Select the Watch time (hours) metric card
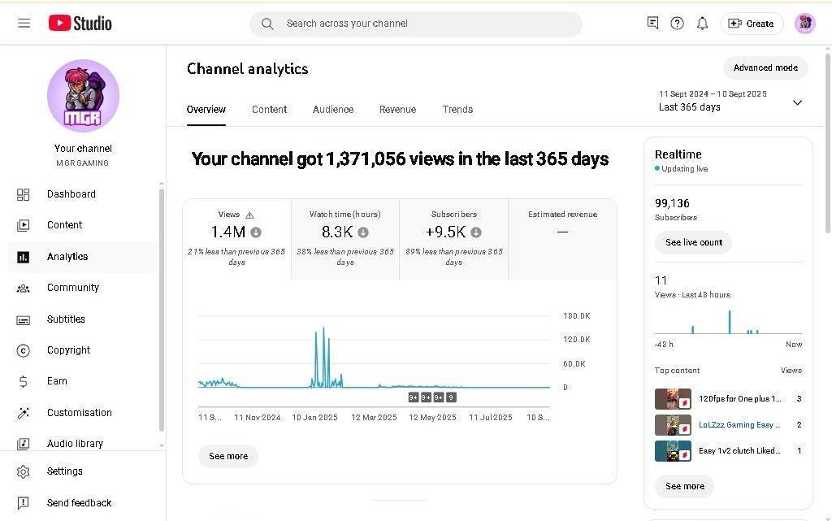The image size is (832, 521). pyautogui.click(x=344, y=238)
